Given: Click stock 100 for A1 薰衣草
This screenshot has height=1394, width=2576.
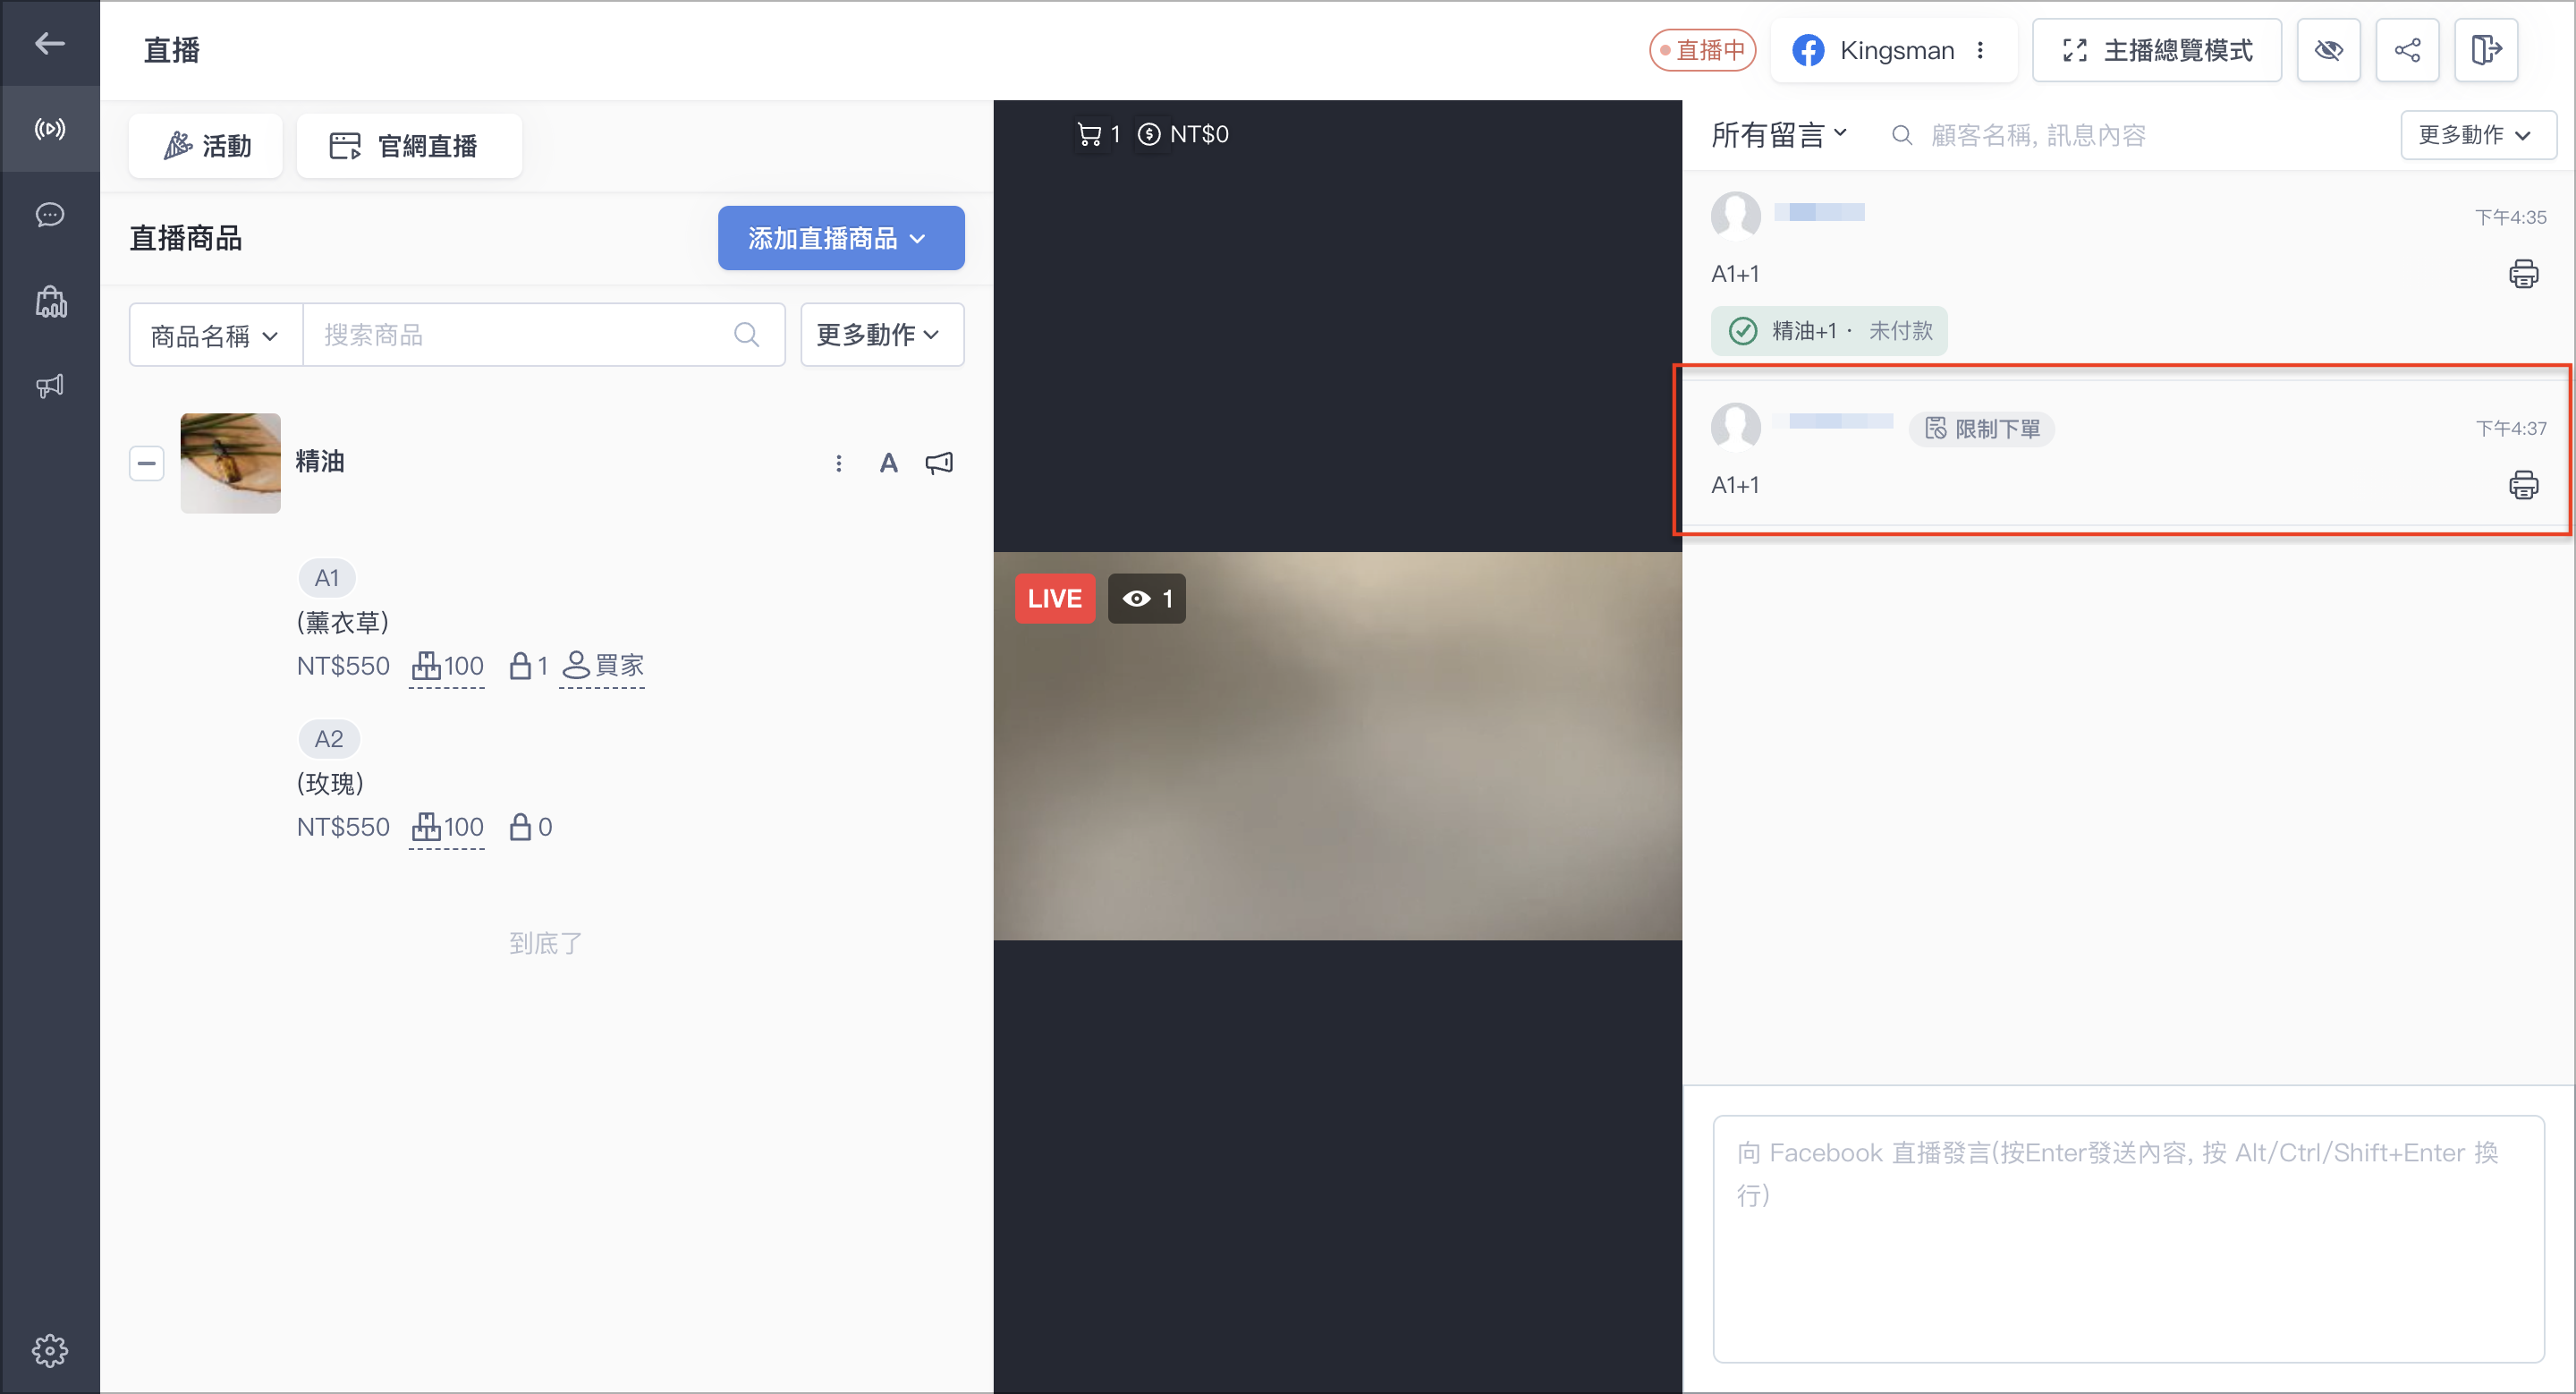Looking at the screenshot, I should [x=447, y=666].
